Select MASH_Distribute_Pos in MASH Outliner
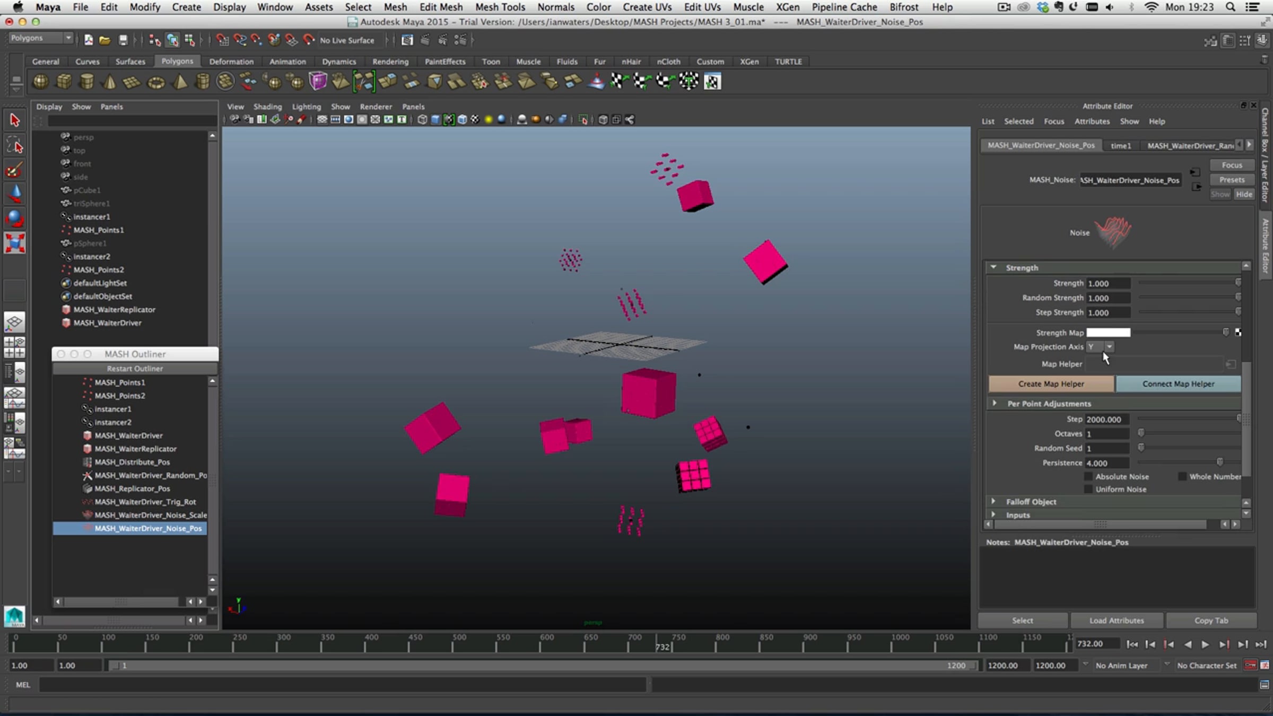Viewport: 1273px width, 716px height. (x=132, y=462)
